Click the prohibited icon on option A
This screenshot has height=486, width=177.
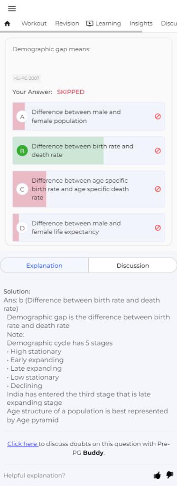(x=158, y=117)
